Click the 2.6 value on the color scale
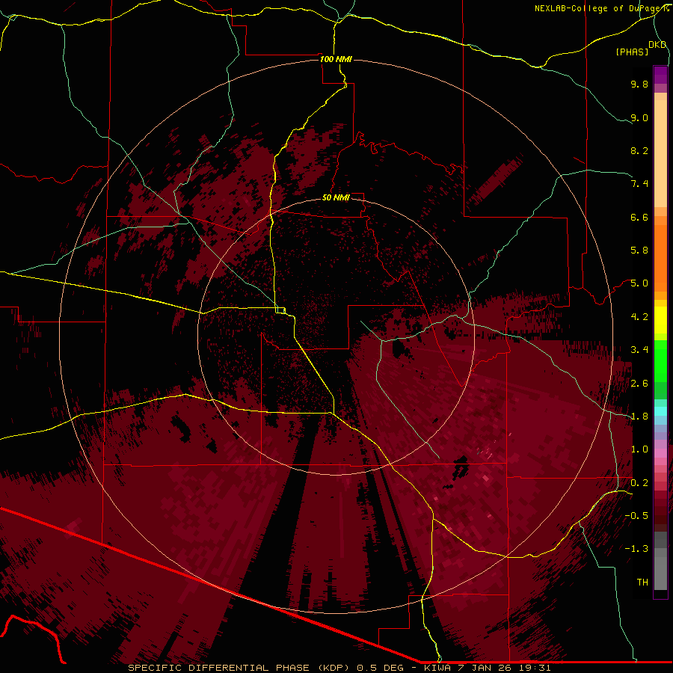This screenshot has height=673, width=673. [x=639, y=384]
